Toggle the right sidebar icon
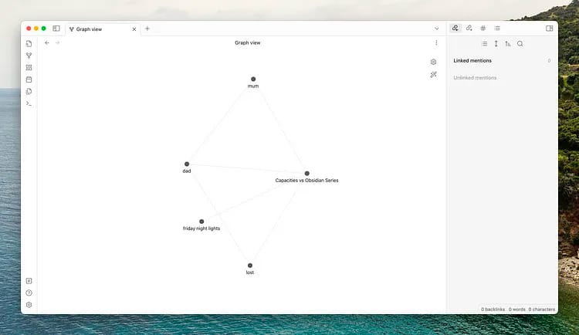The width and height of the screenshot is (579, 335). pyautogui.click(x=550, y=29)
